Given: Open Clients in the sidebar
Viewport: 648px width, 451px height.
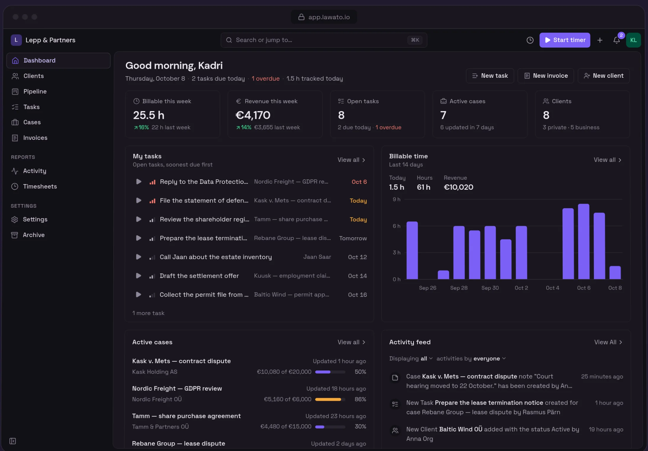Looking at the screenshot, I should coord(59,76).
